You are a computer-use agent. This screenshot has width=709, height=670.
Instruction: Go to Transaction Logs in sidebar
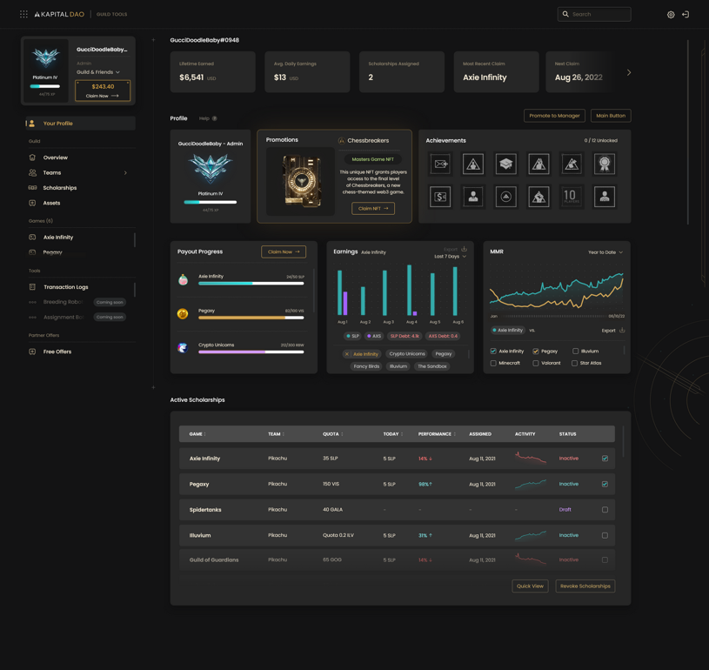coord(65,287)
